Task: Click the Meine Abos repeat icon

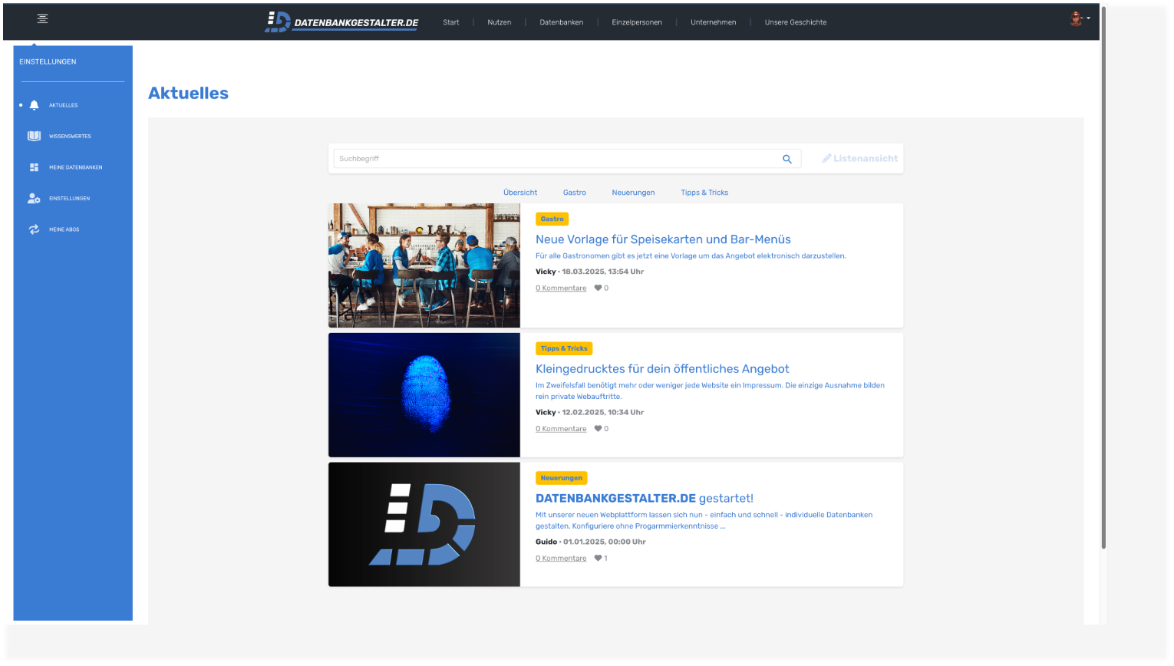Action: coord(34,229)
